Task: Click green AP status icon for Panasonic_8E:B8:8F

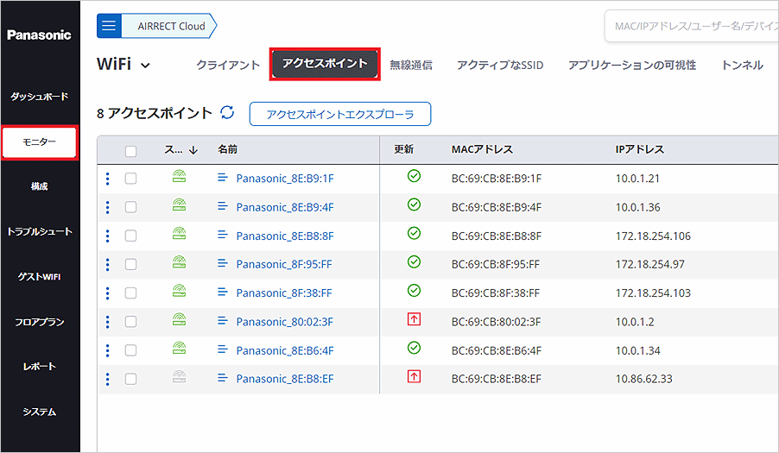Action: (x=180, y=233)
